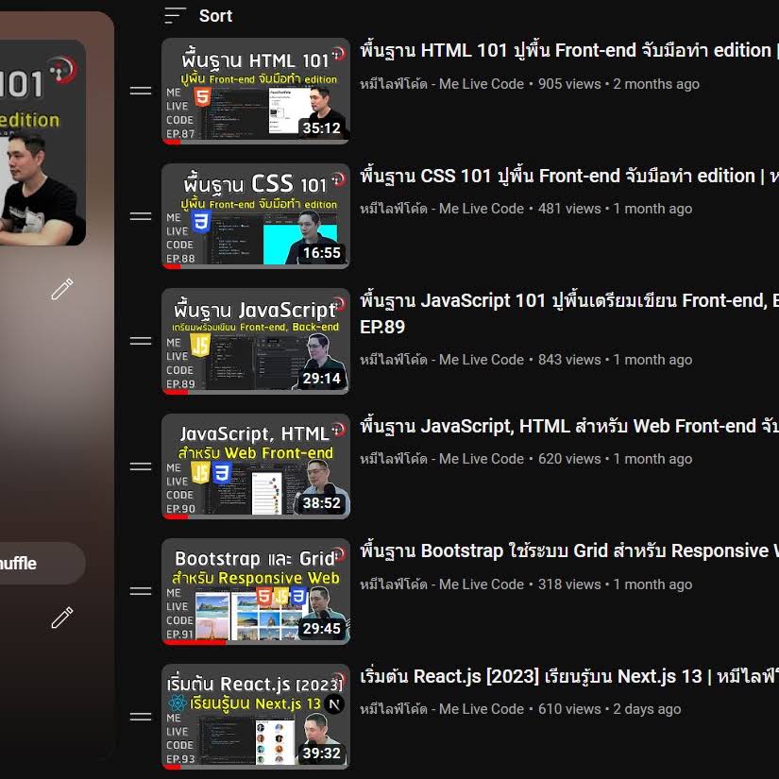Image resolution: width=779 pixels, height=779 pixels.
Task: Select the reorder handle for JavaScript 101 EP.89
Action: point(141,341)
